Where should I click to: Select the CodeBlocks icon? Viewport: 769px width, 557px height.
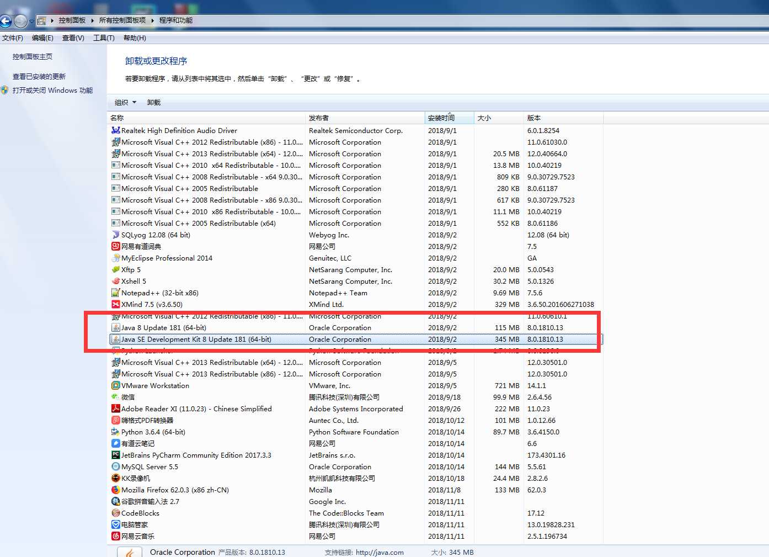[x=116, y=513]
